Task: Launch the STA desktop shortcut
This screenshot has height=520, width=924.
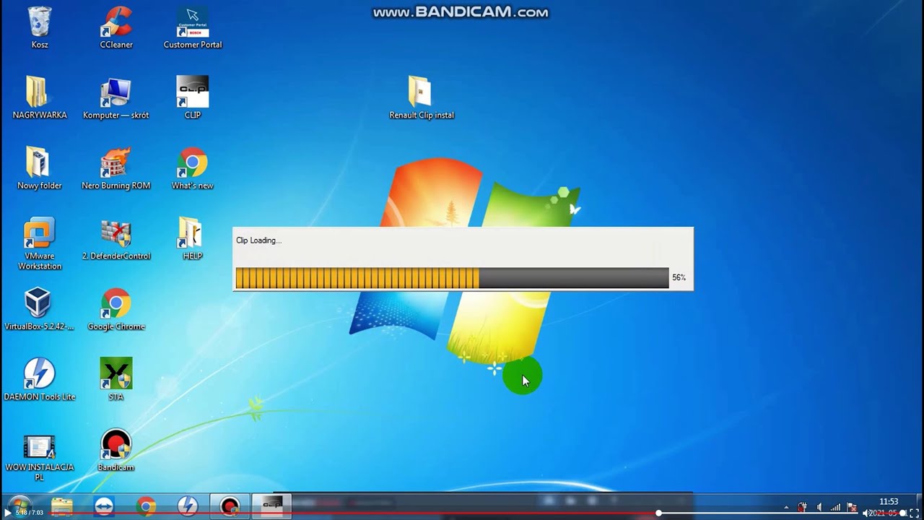Action: [116, 380]
